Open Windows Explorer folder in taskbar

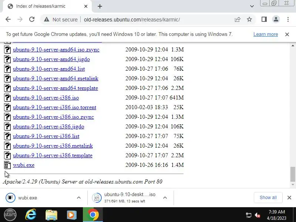pos(51,215)
